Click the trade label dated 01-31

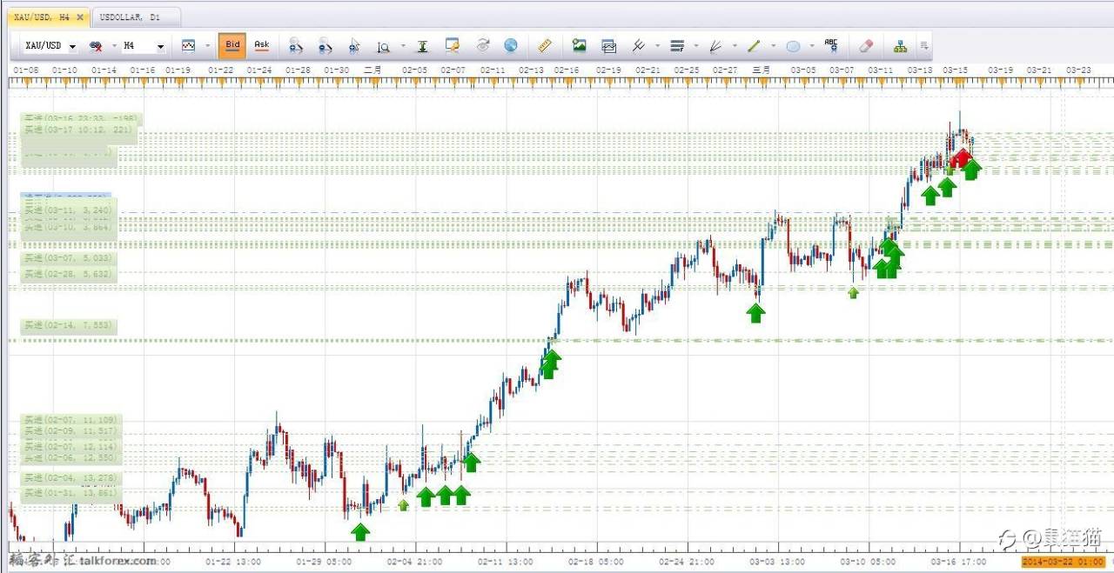(x=70, y=493)
